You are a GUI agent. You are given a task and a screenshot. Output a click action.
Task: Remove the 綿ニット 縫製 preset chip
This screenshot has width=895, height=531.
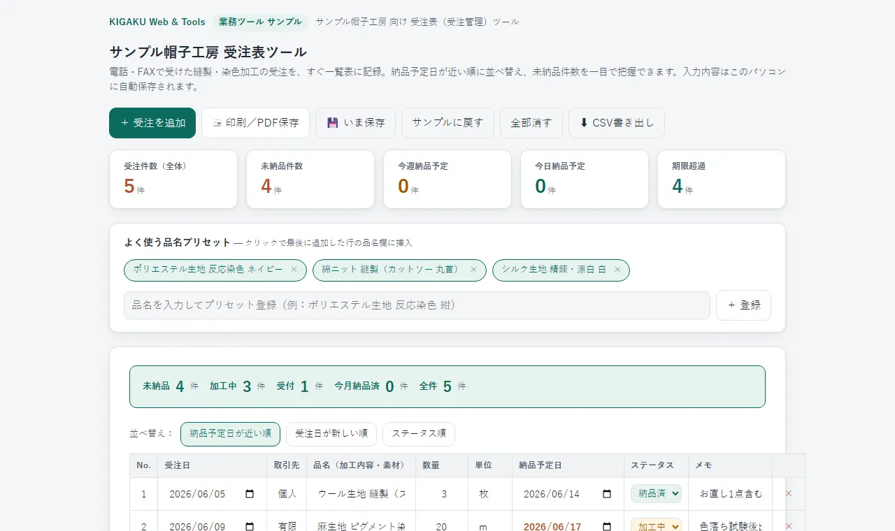tap(473, 270)
